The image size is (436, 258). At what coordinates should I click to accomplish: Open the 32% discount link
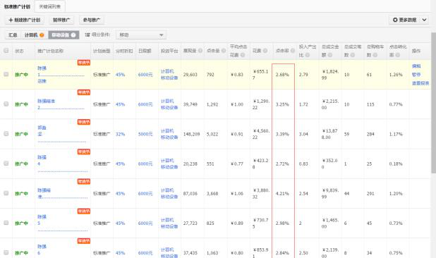(120, 134)
